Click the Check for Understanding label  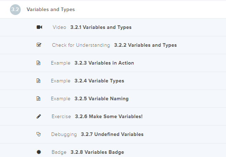coord(81,45)
